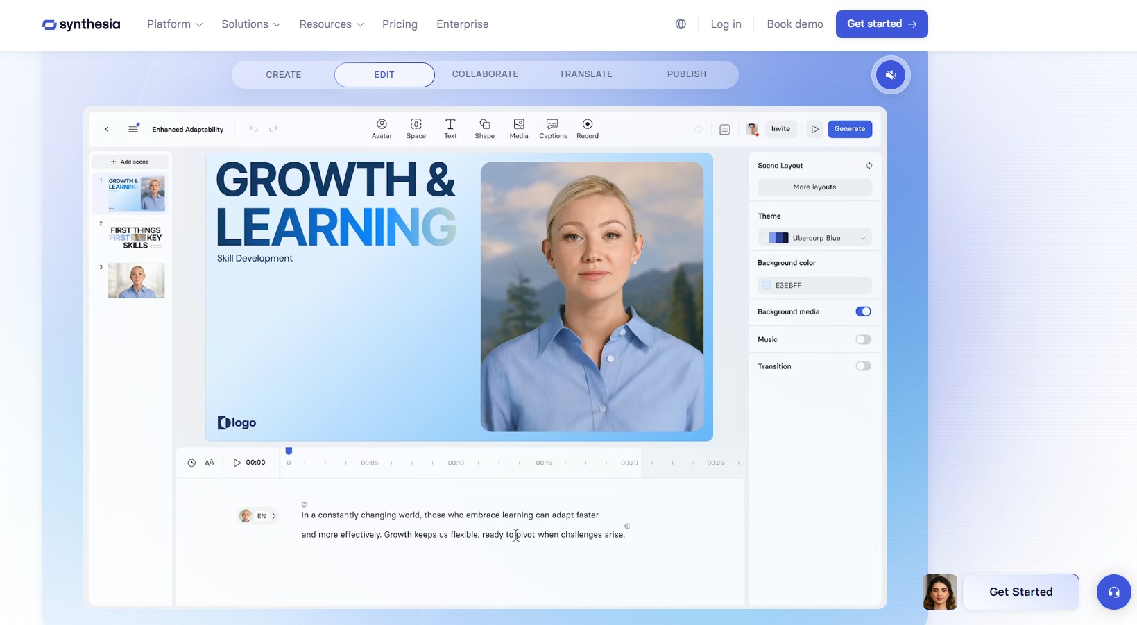
Task: Click the Enhanced Adaptability project title
Action: [188, 130]
